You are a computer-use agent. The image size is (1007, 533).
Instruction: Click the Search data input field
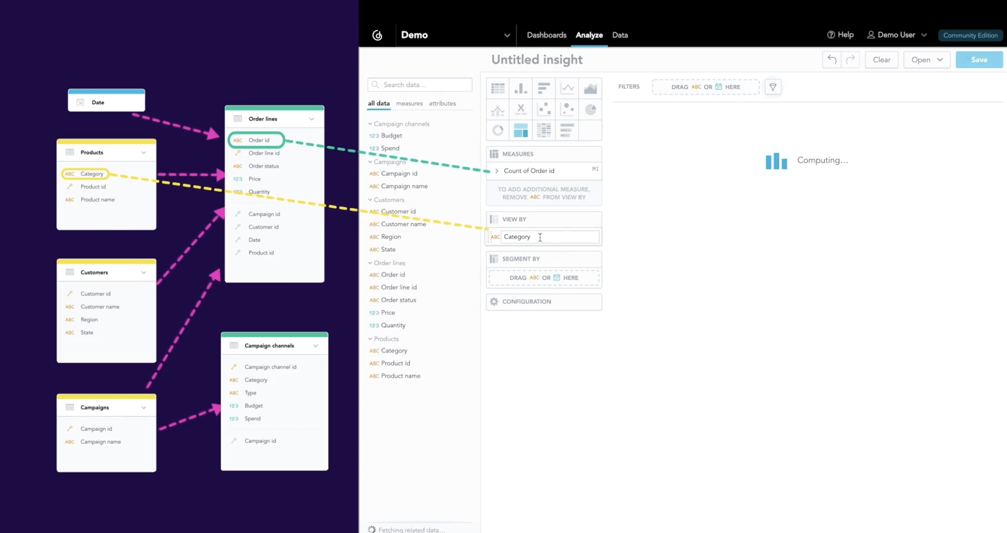tap(420, 85)
